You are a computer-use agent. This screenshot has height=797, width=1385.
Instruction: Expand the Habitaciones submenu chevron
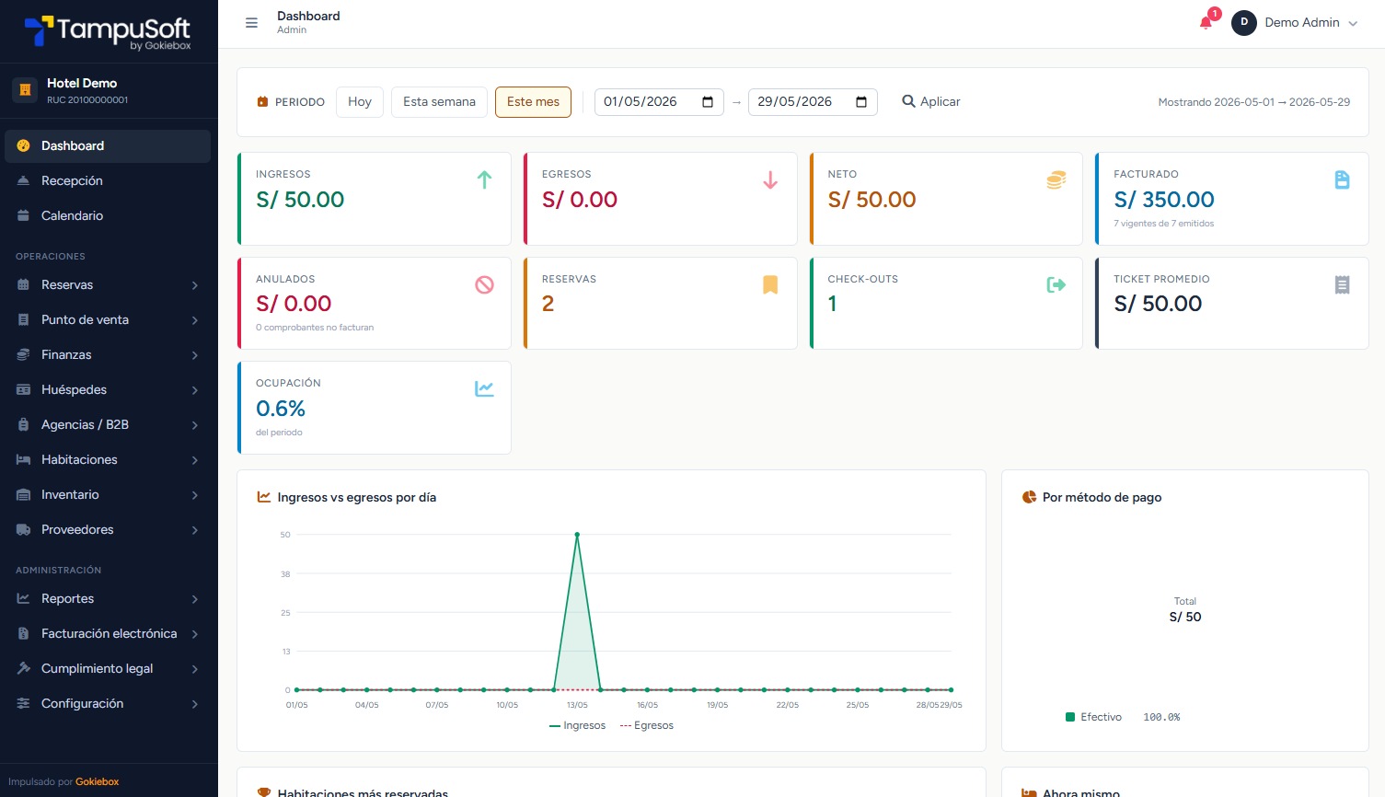(195, 460)
